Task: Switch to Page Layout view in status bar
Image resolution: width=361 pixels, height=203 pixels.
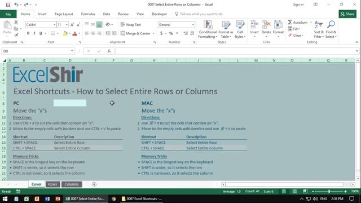Action: click(294, 192)
